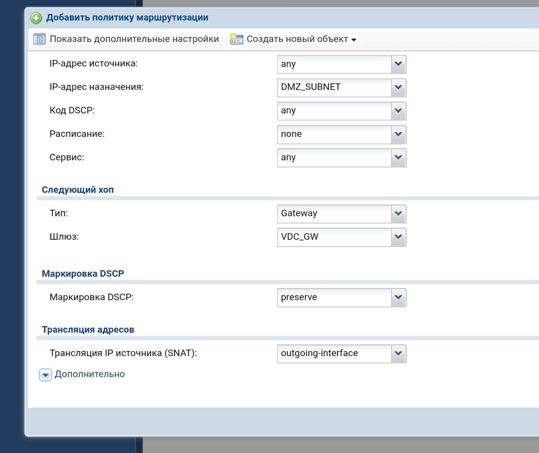539x453 pixels.
Task: Open IP-адрес назначения dropdown arrow
Action: [x=398, y=87]
